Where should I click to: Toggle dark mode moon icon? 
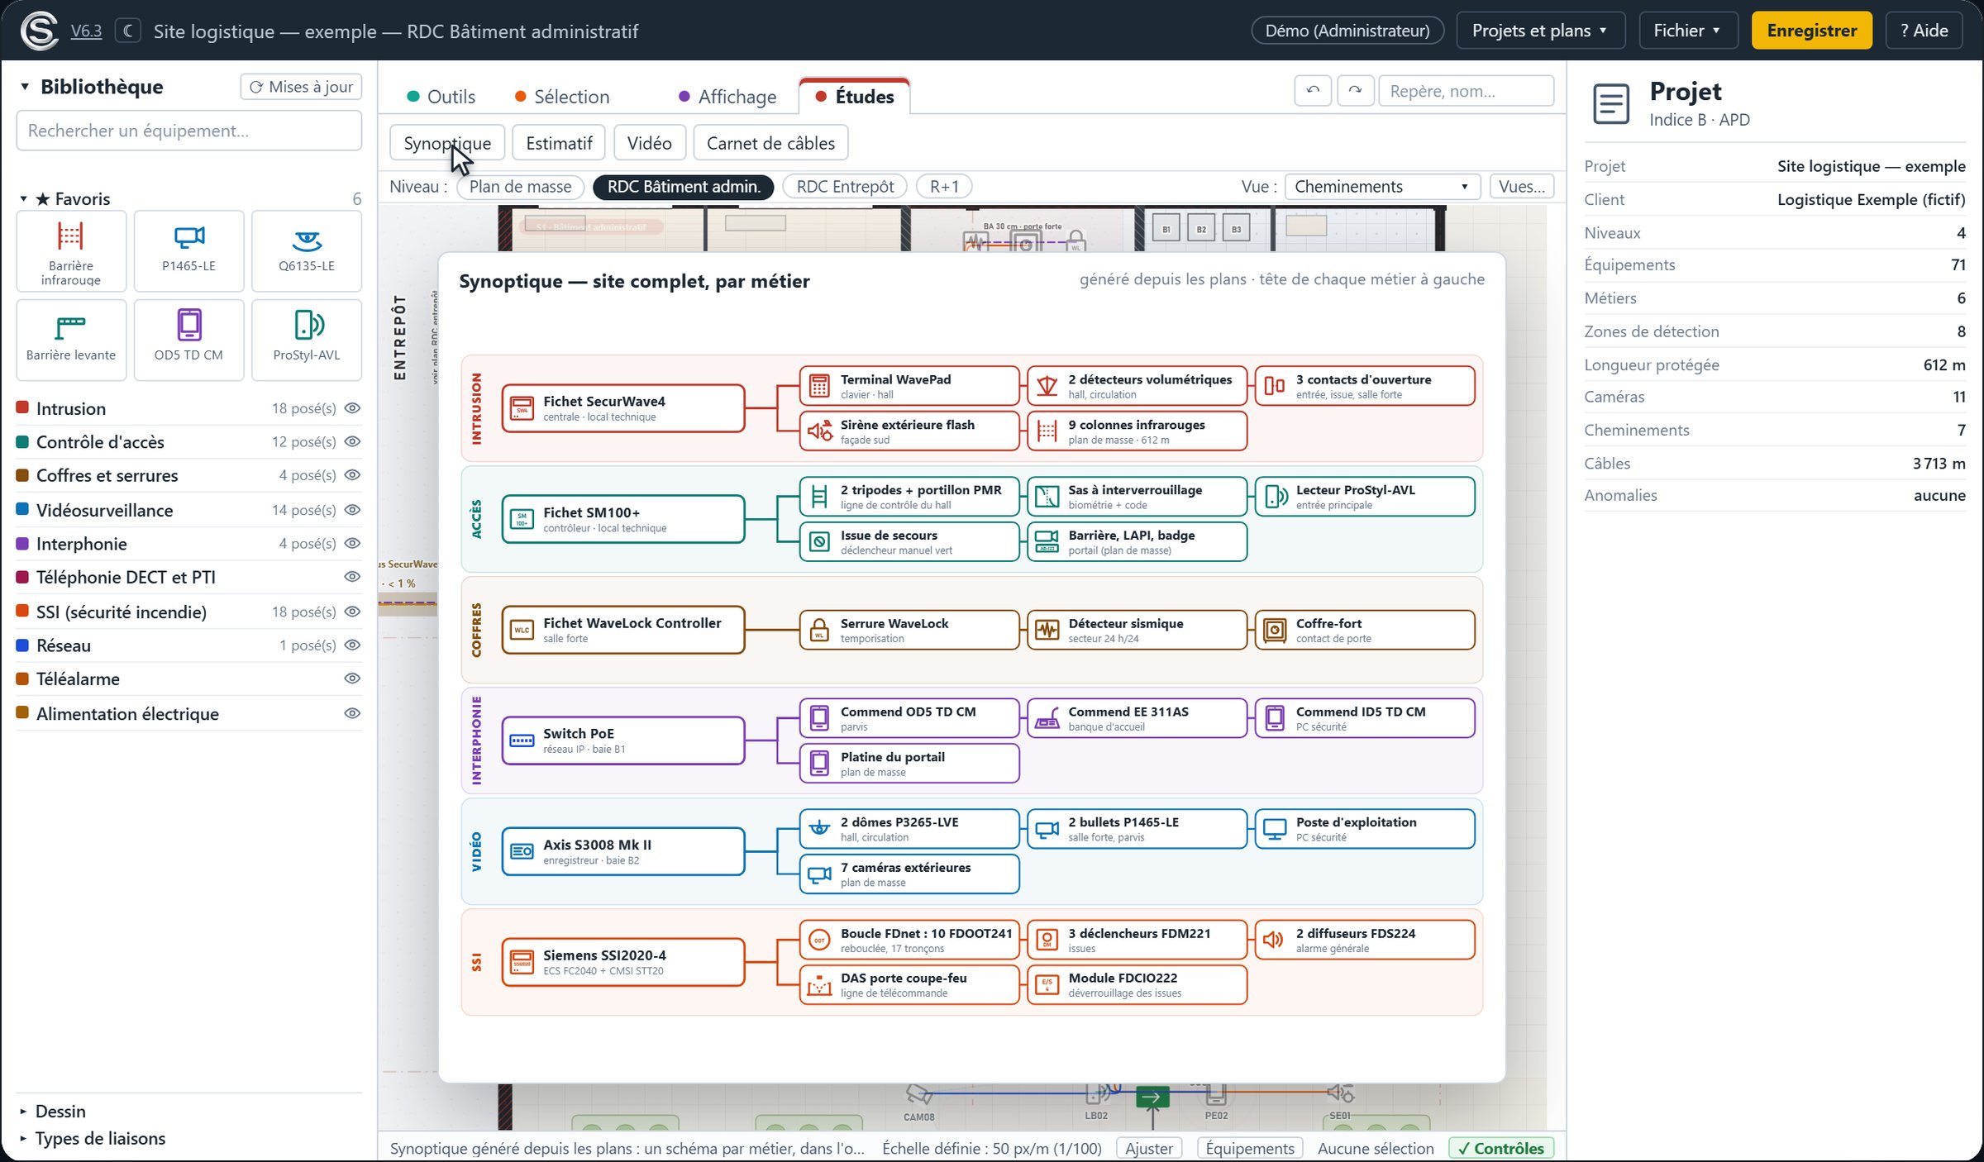point(127,31)
